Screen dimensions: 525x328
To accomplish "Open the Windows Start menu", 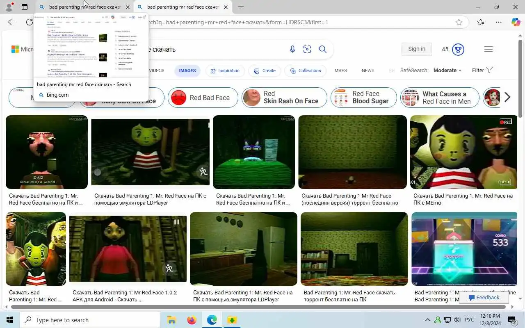I will click(10, 320).
